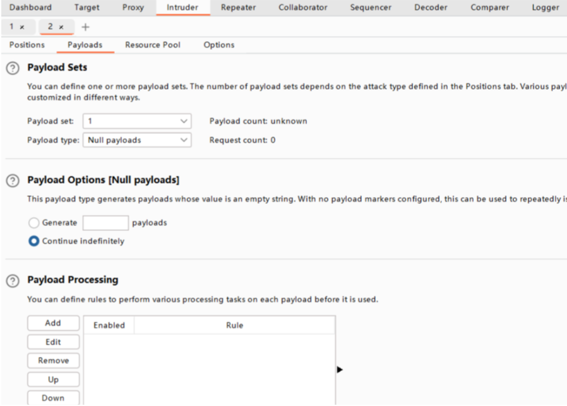
Task: Open the Payload set dropdown
Action: (x=137, y=121)
